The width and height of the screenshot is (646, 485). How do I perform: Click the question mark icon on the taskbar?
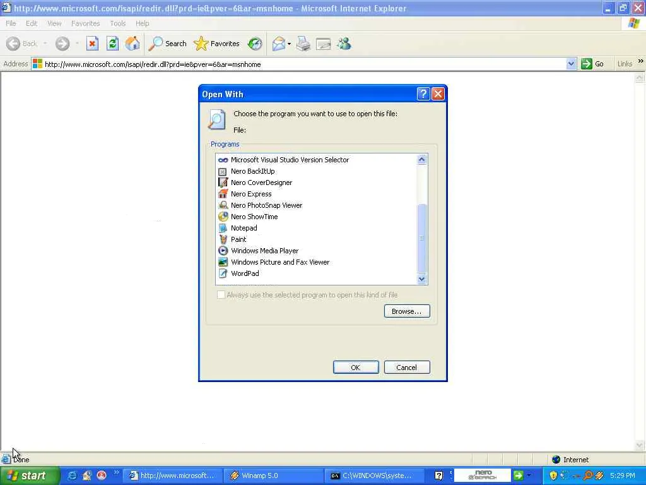click(439, 476)
